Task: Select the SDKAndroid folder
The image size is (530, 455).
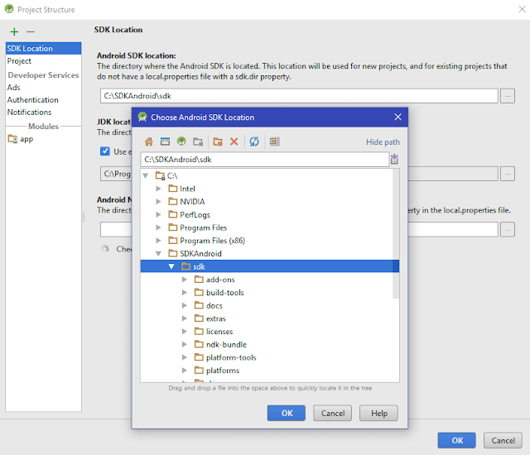Action: click(200, 253)
